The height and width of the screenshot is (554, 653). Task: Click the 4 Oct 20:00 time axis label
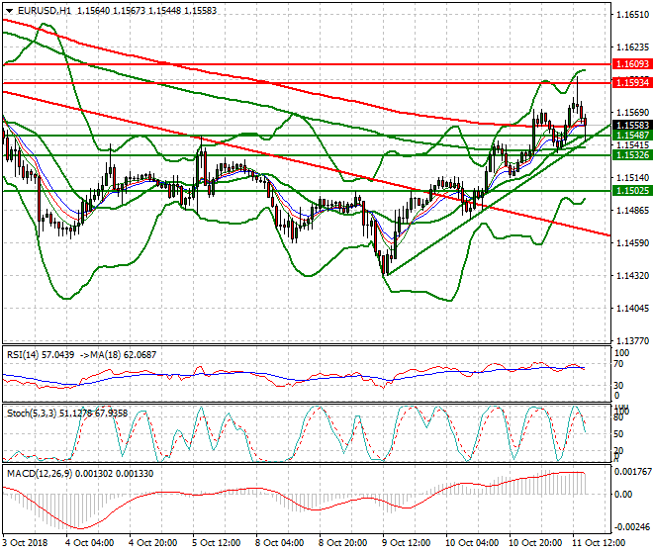pyautogui.click(x=152, y=543)
